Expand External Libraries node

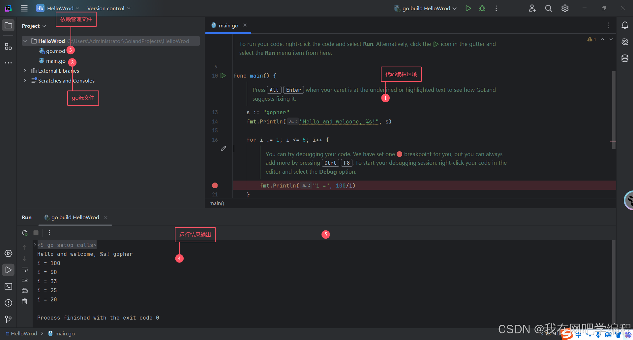click(x=25, y=71)
